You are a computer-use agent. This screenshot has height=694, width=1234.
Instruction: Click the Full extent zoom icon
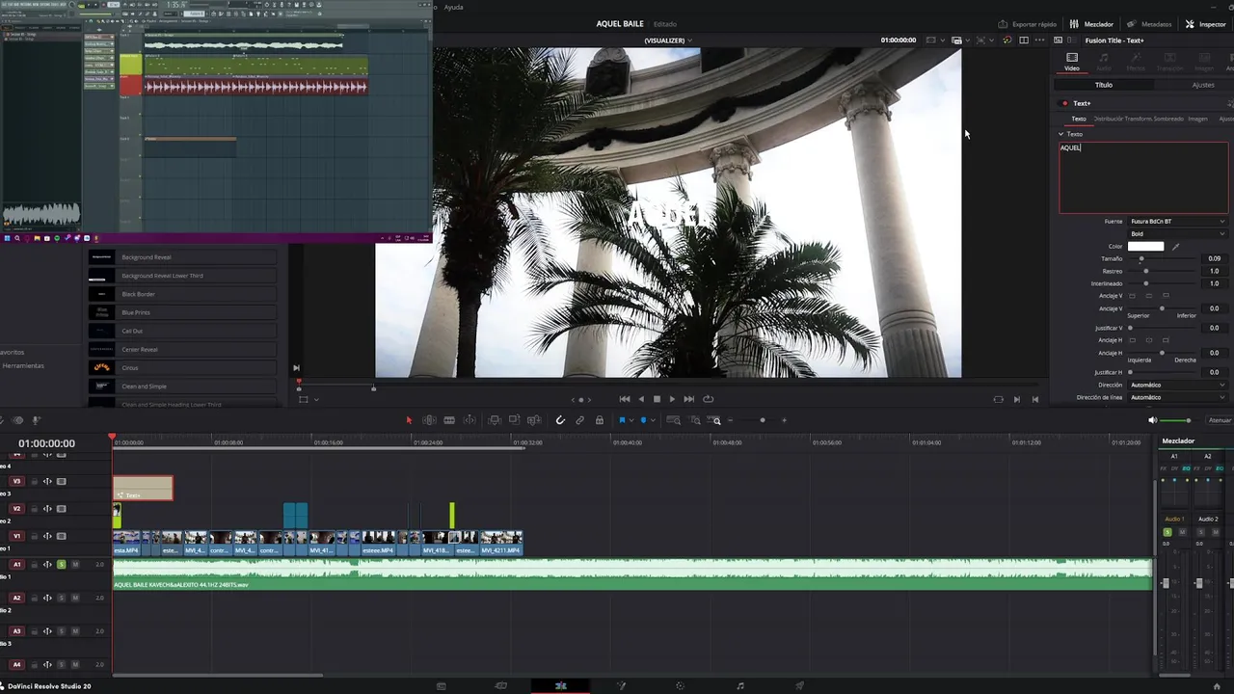674,420
